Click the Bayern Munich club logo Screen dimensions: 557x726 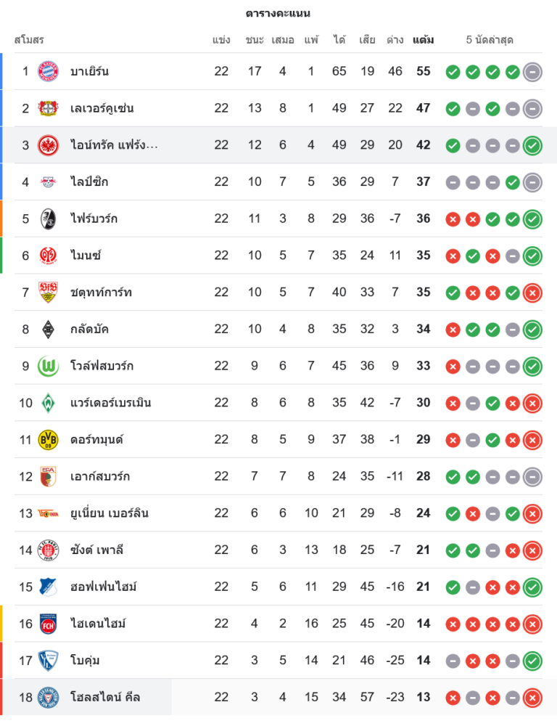coord(48,71)
